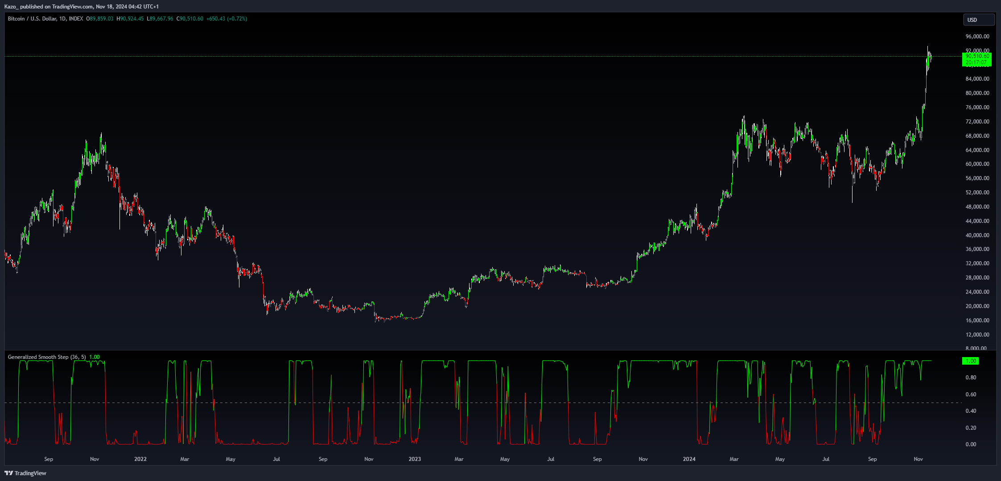The width and height of the screenshot is (1001, 481).
Task: Click the 24,000.00 price axis label
Action: 977,292
